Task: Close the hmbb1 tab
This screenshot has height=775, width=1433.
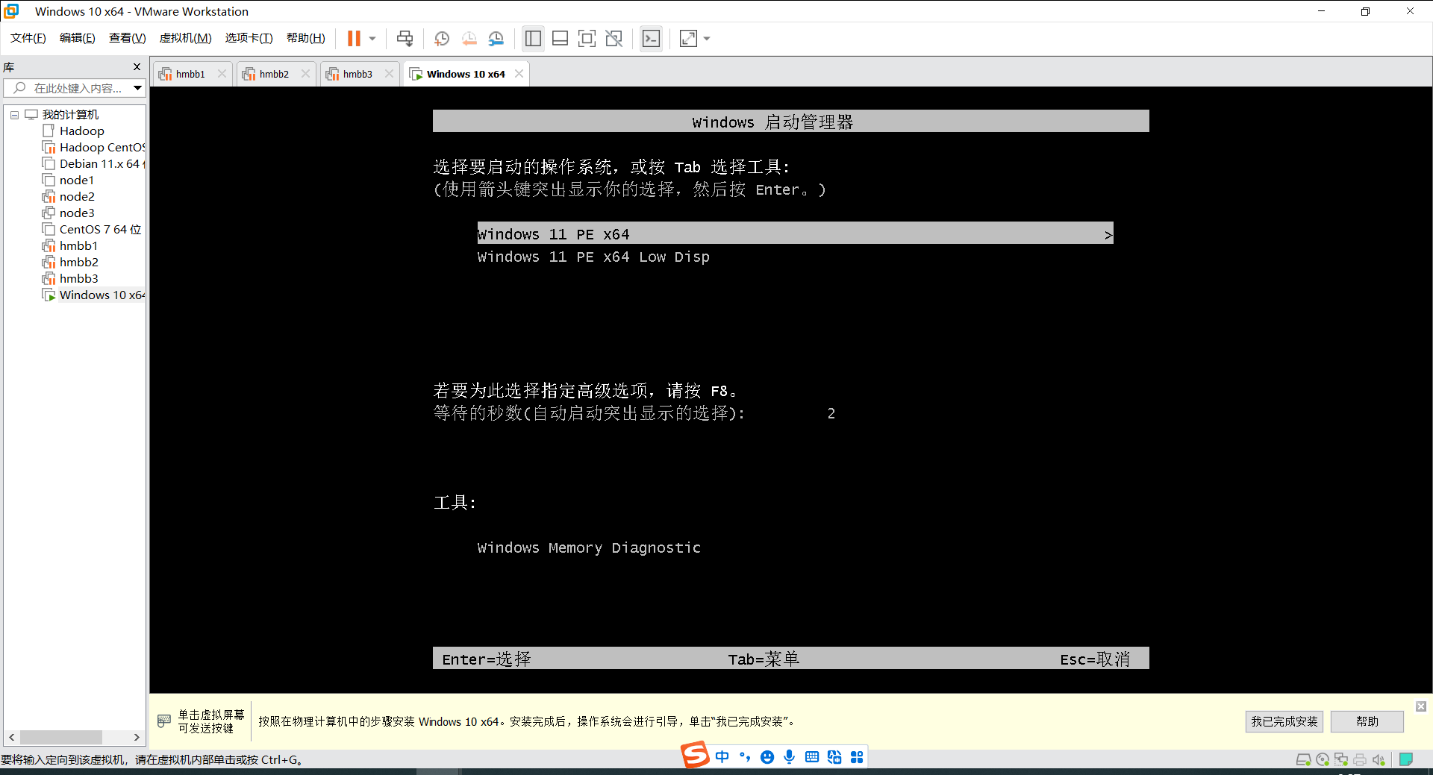Action: [222, 73]
